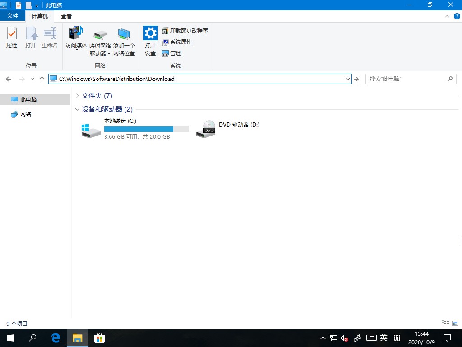
Task: Click 添加一个网络位置 icon
Action: click(125, 38)
